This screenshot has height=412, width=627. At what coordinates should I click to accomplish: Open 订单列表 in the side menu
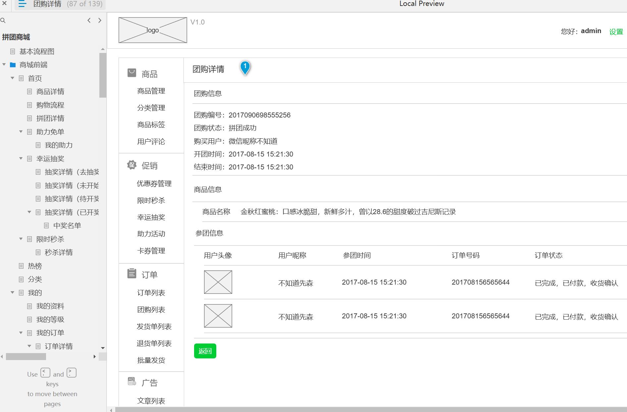click(x=151, y=293)
